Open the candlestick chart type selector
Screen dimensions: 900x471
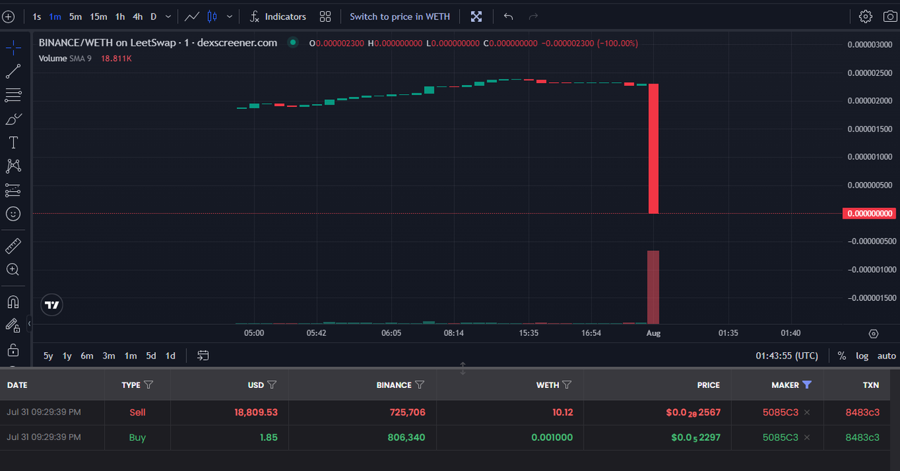click(212, 16)
